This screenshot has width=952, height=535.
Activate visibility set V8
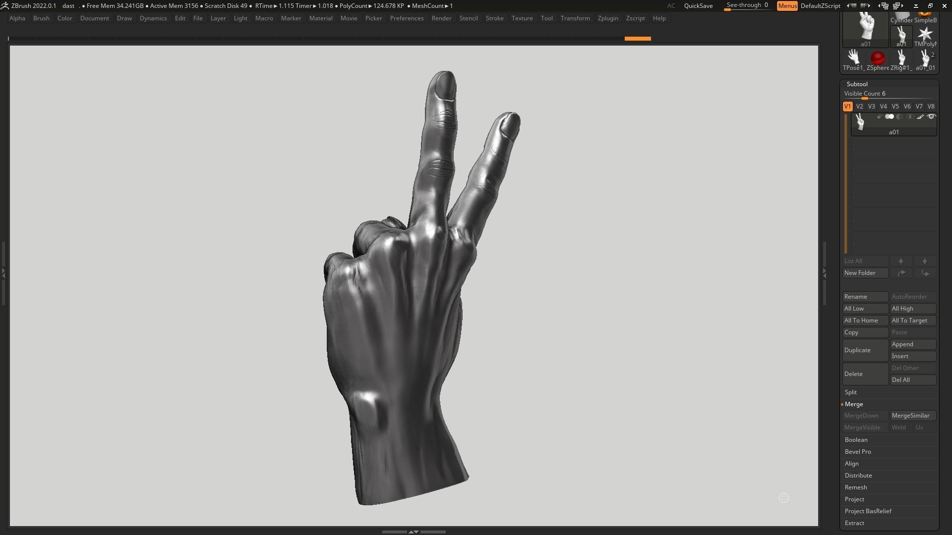pos(931,107)
